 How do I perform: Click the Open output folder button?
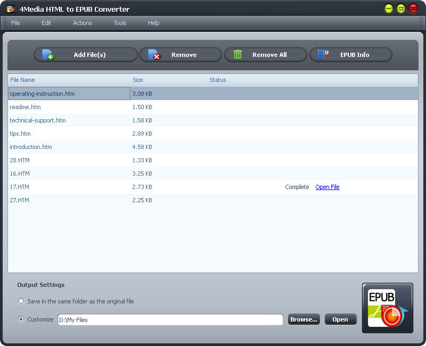[x=340, y=319]
